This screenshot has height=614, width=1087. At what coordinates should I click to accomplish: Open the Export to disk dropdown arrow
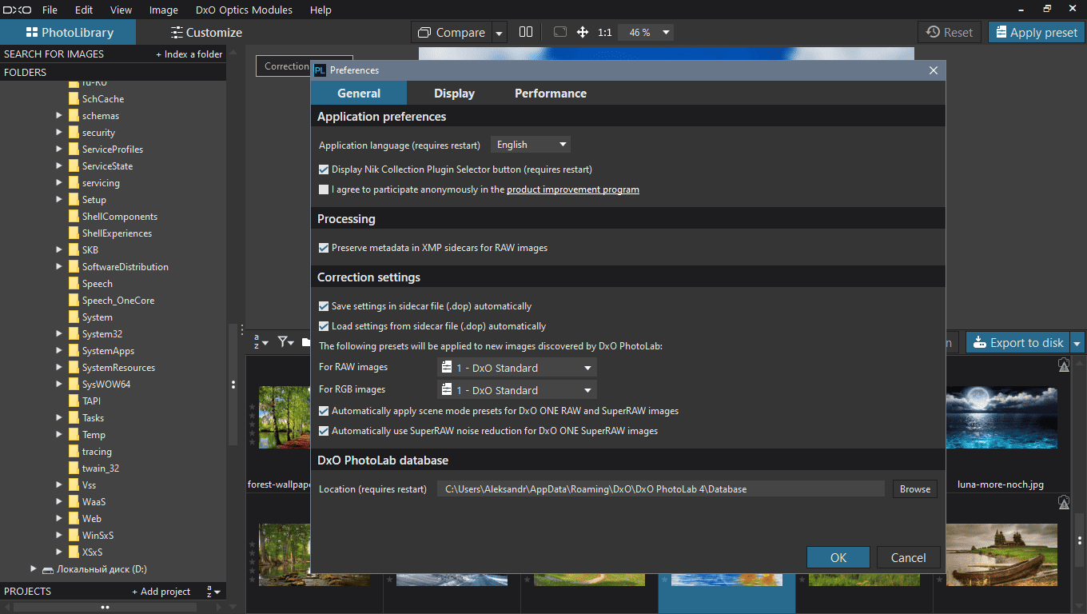(x=1077, y=343)
